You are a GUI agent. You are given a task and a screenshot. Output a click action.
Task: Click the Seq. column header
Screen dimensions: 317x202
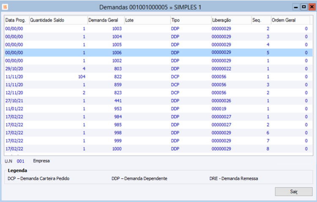coord(261,20)
